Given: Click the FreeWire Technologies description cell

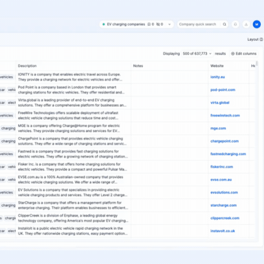Looking at the screenshot, I should (73, 115).
